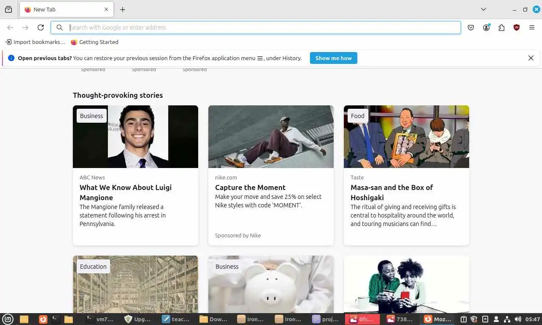Open a new tab with plus button
The height and width of the screenshot is (325, 542).
point(122,9)
